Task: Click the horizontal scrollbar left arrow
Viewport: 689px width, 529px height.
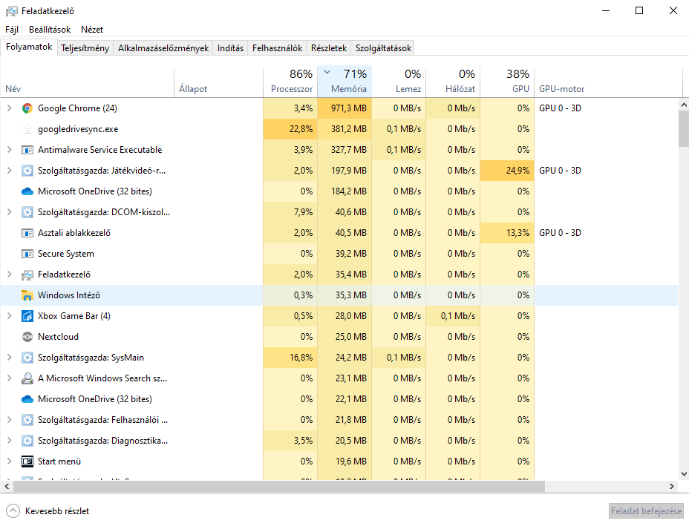Action: (x=7, y=487)
